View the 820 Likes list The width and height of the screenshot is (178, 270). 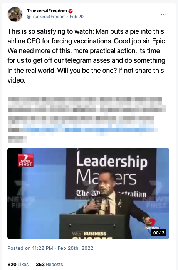(18, 264)
